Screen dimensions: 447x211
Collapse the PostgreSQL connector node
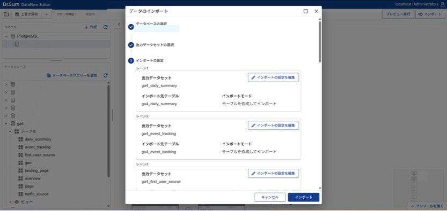pos(6,36)
